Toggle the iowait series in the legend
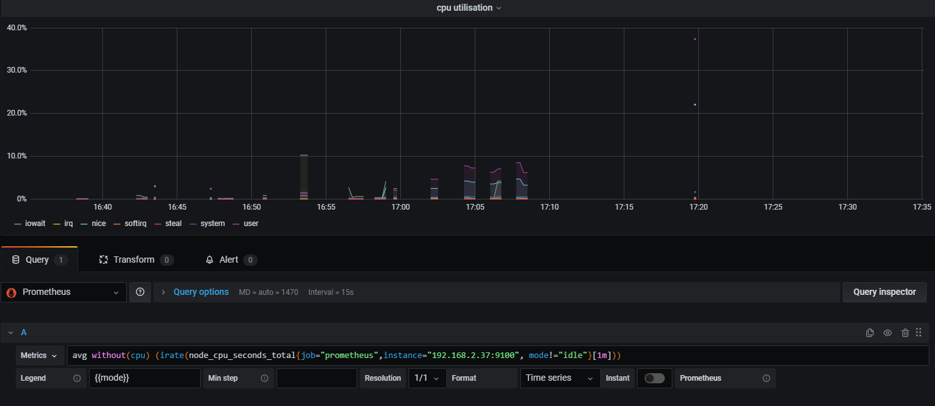 coord(30,224)
